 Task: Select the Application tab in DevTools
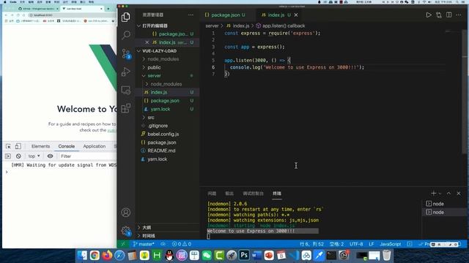[x=95, y=146]
